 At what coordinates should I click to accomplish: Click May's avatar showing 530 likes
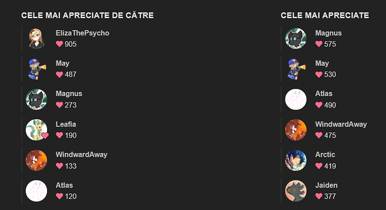click(x=296, y=69)
